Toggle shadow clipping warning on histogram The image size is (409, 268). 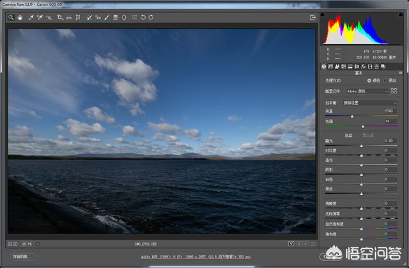(323, 15)
